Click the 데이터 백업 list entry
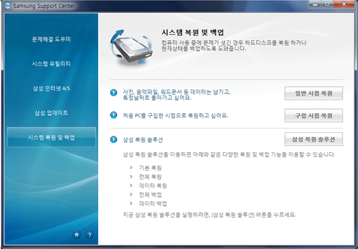Screen dimensions: 358x249 [153, 203]
